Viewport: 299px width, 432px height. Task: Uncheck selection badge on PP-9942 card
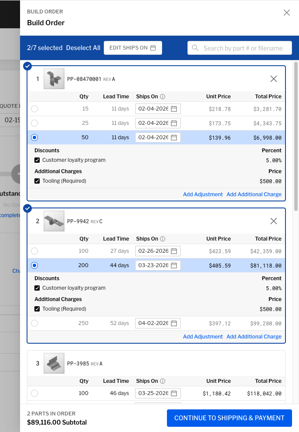click(27, 208)
